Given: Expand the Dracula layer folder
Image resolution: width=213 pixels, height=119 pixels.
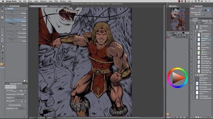Looking at the screenshot, I should [195, 75].
